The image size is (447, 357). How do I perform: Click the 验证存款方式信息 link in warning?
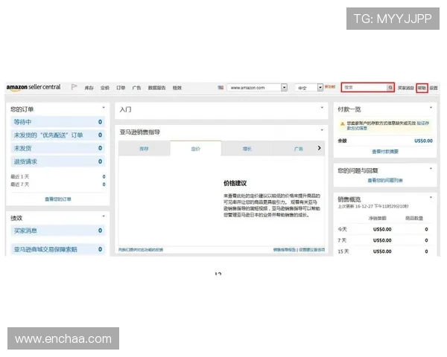click(x=387, y=126)
